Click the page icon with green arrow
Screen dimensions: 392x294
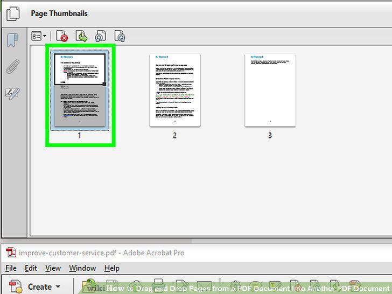pos(81,36)
